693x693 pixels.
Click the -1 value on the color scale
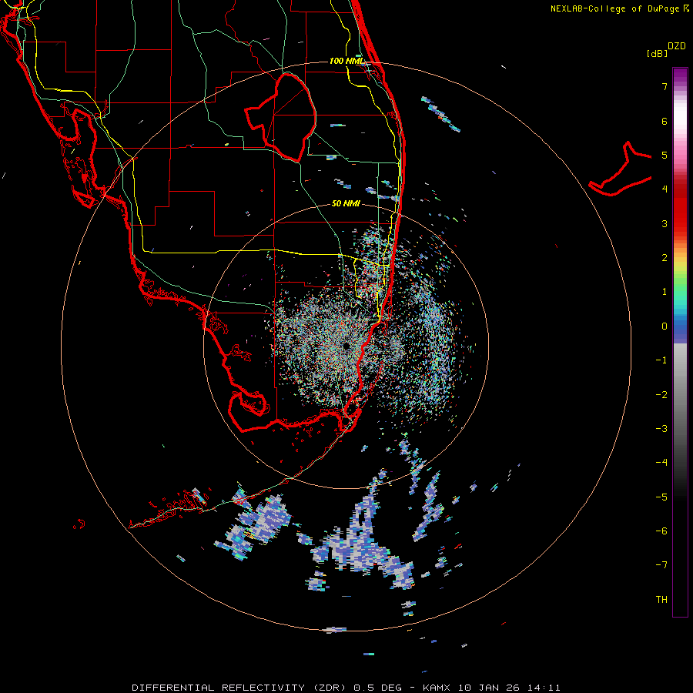click(661, 360)
